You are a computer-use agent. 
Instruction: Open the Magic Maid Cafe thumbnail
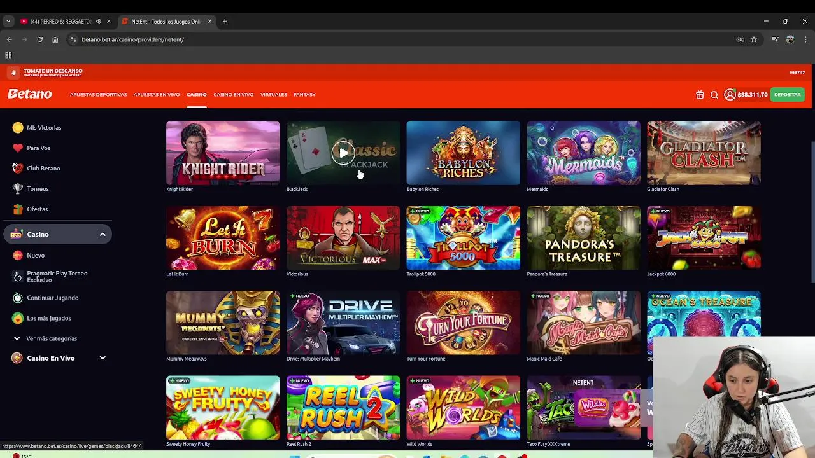click(584, 323)
